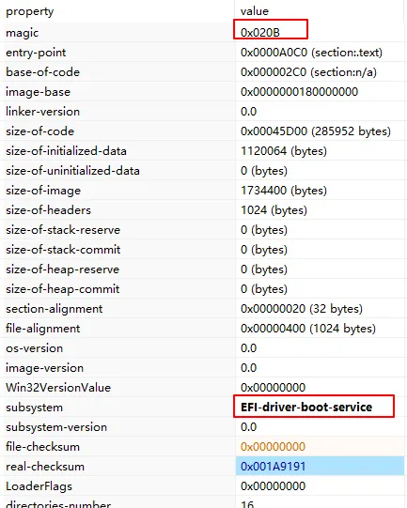Select the 'subsystem-version' property name
Image resolution: width=407 pixels, height=508 pixels.
56,427
